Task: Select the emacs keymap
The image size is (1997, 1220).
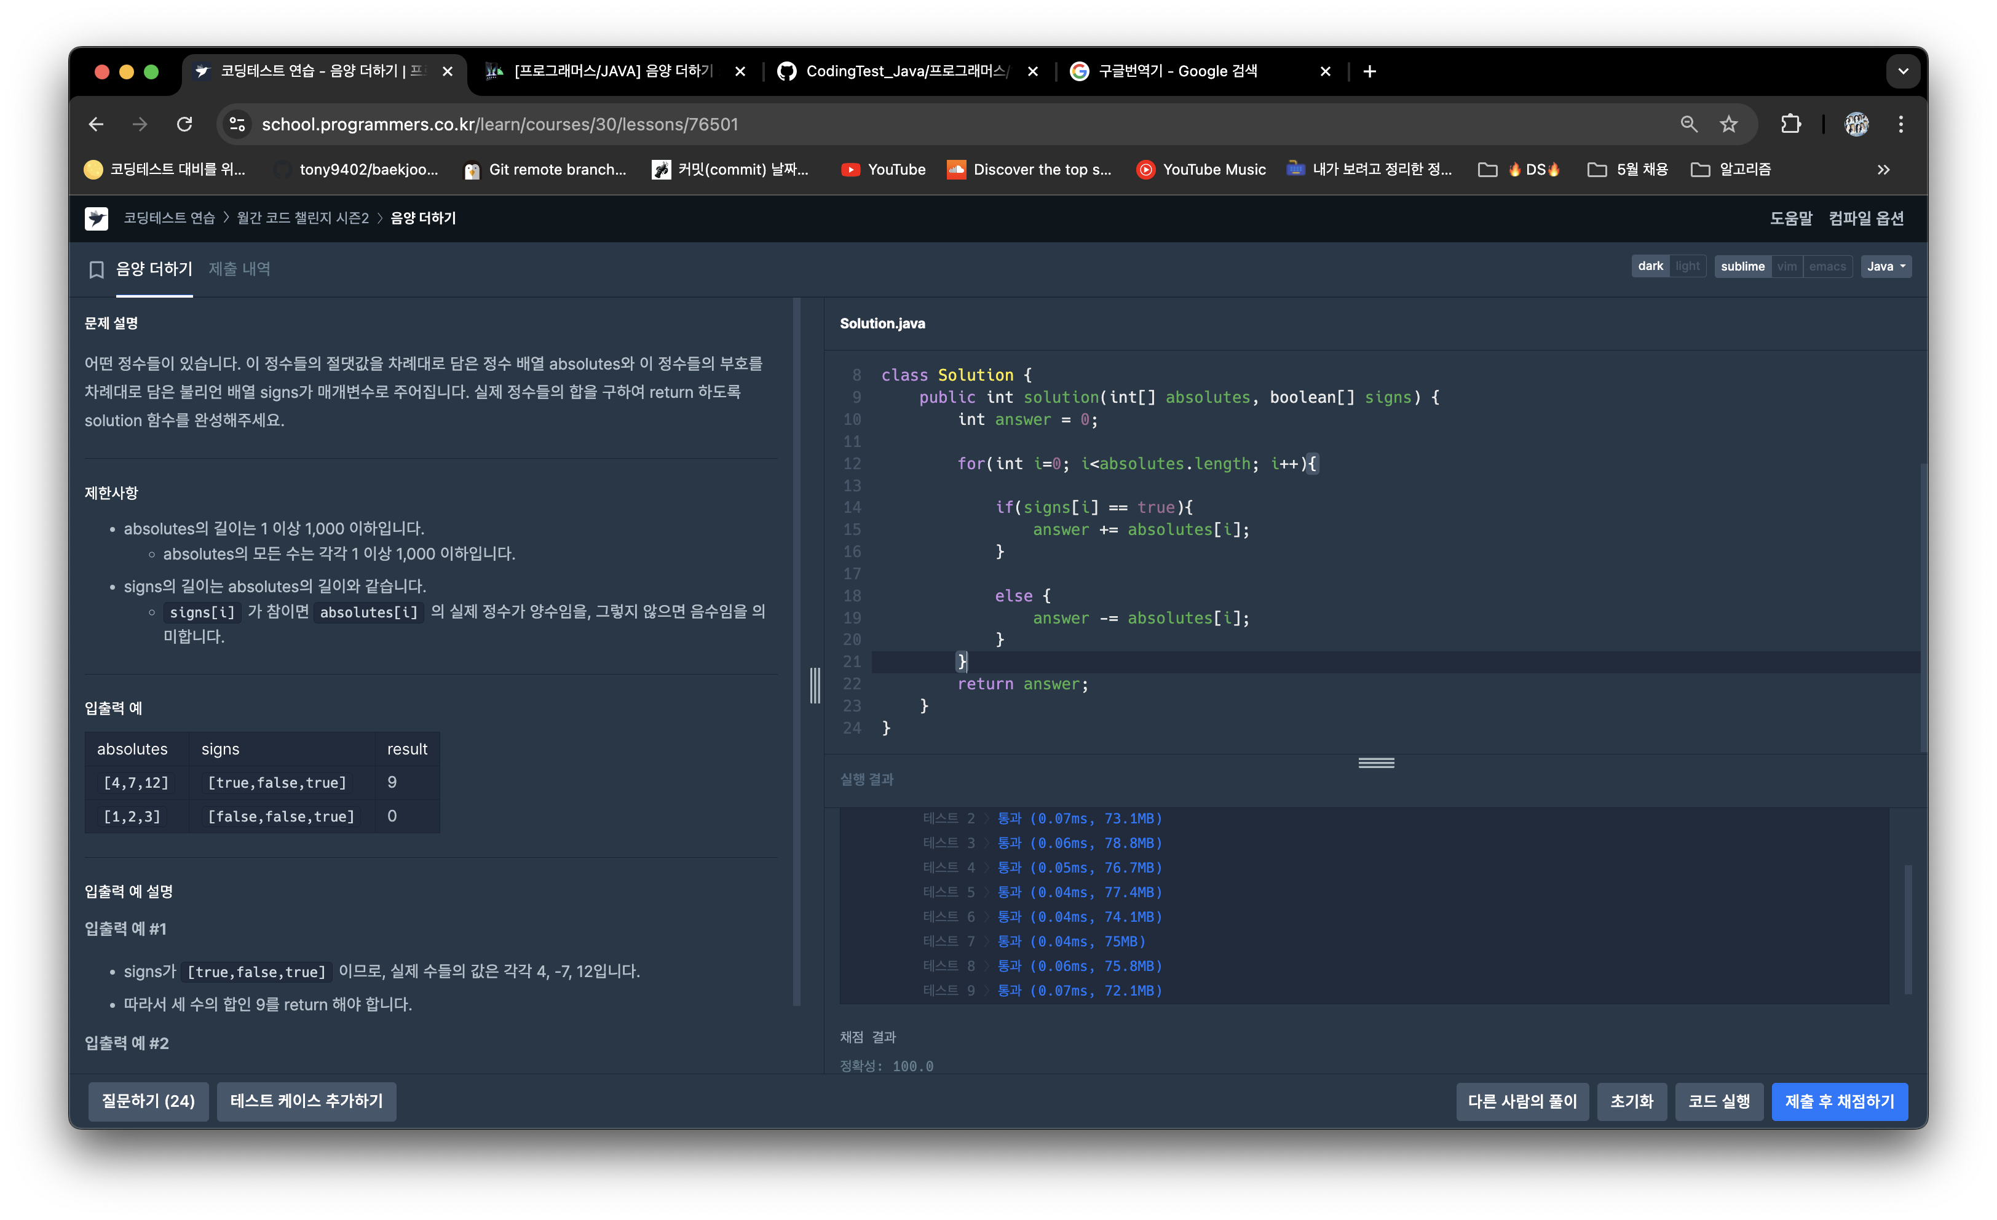Action: pos(1827,266)
